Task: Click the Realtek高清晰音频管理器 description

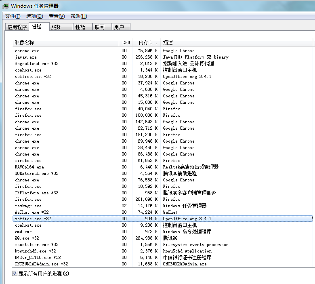Action: point(191,167)
